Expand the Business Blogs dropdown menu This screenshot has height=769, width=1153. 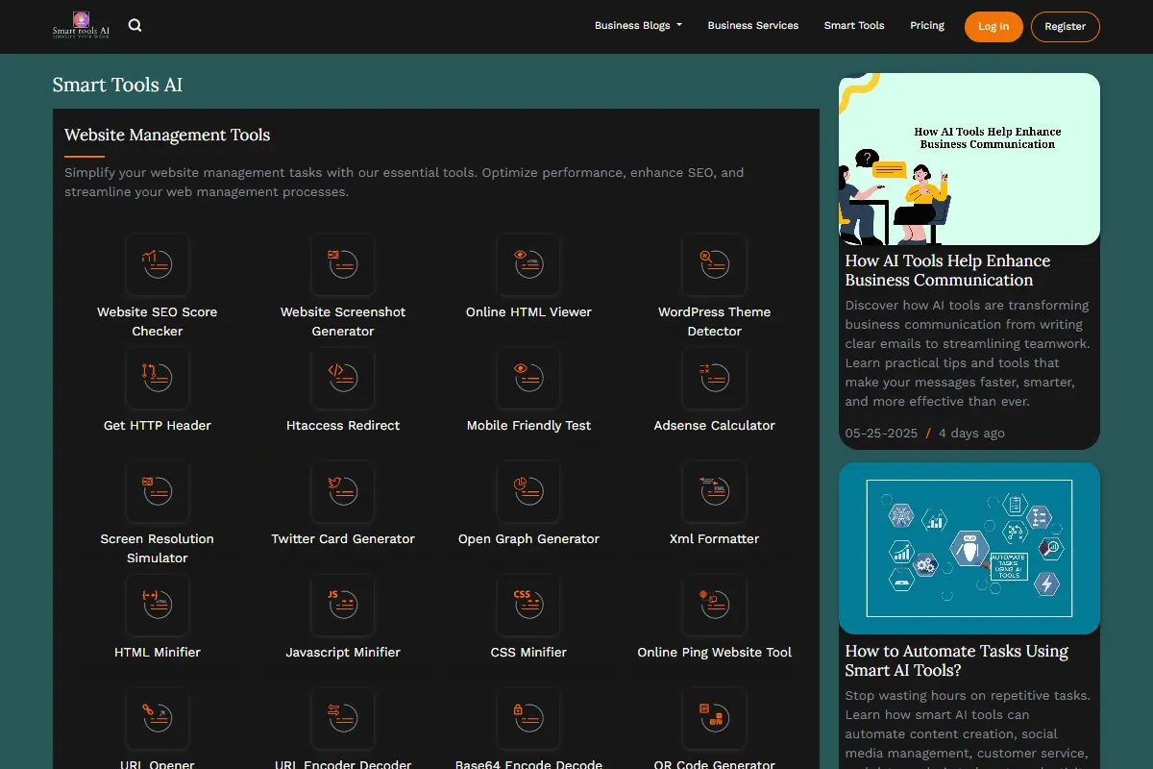coord(638,26)
